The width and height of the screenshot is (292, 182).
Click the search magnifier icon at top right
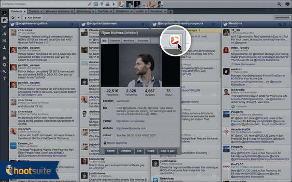tap(279, 4)
